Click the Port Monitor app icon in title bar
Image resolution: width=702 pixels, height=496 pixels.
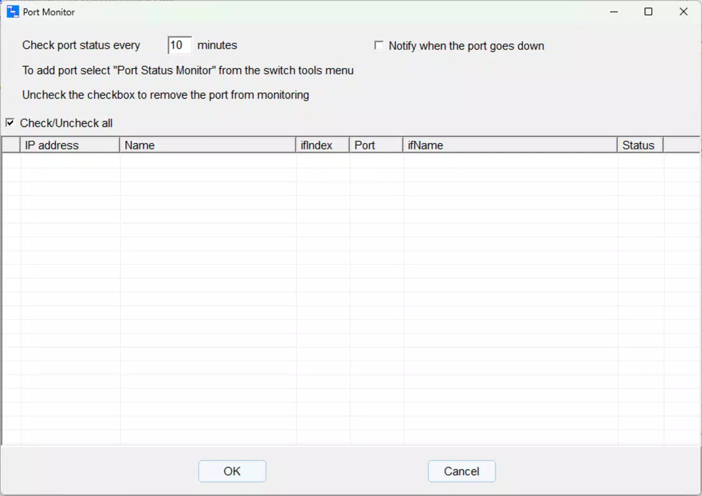pyautogui.click(x=12, y=12)
